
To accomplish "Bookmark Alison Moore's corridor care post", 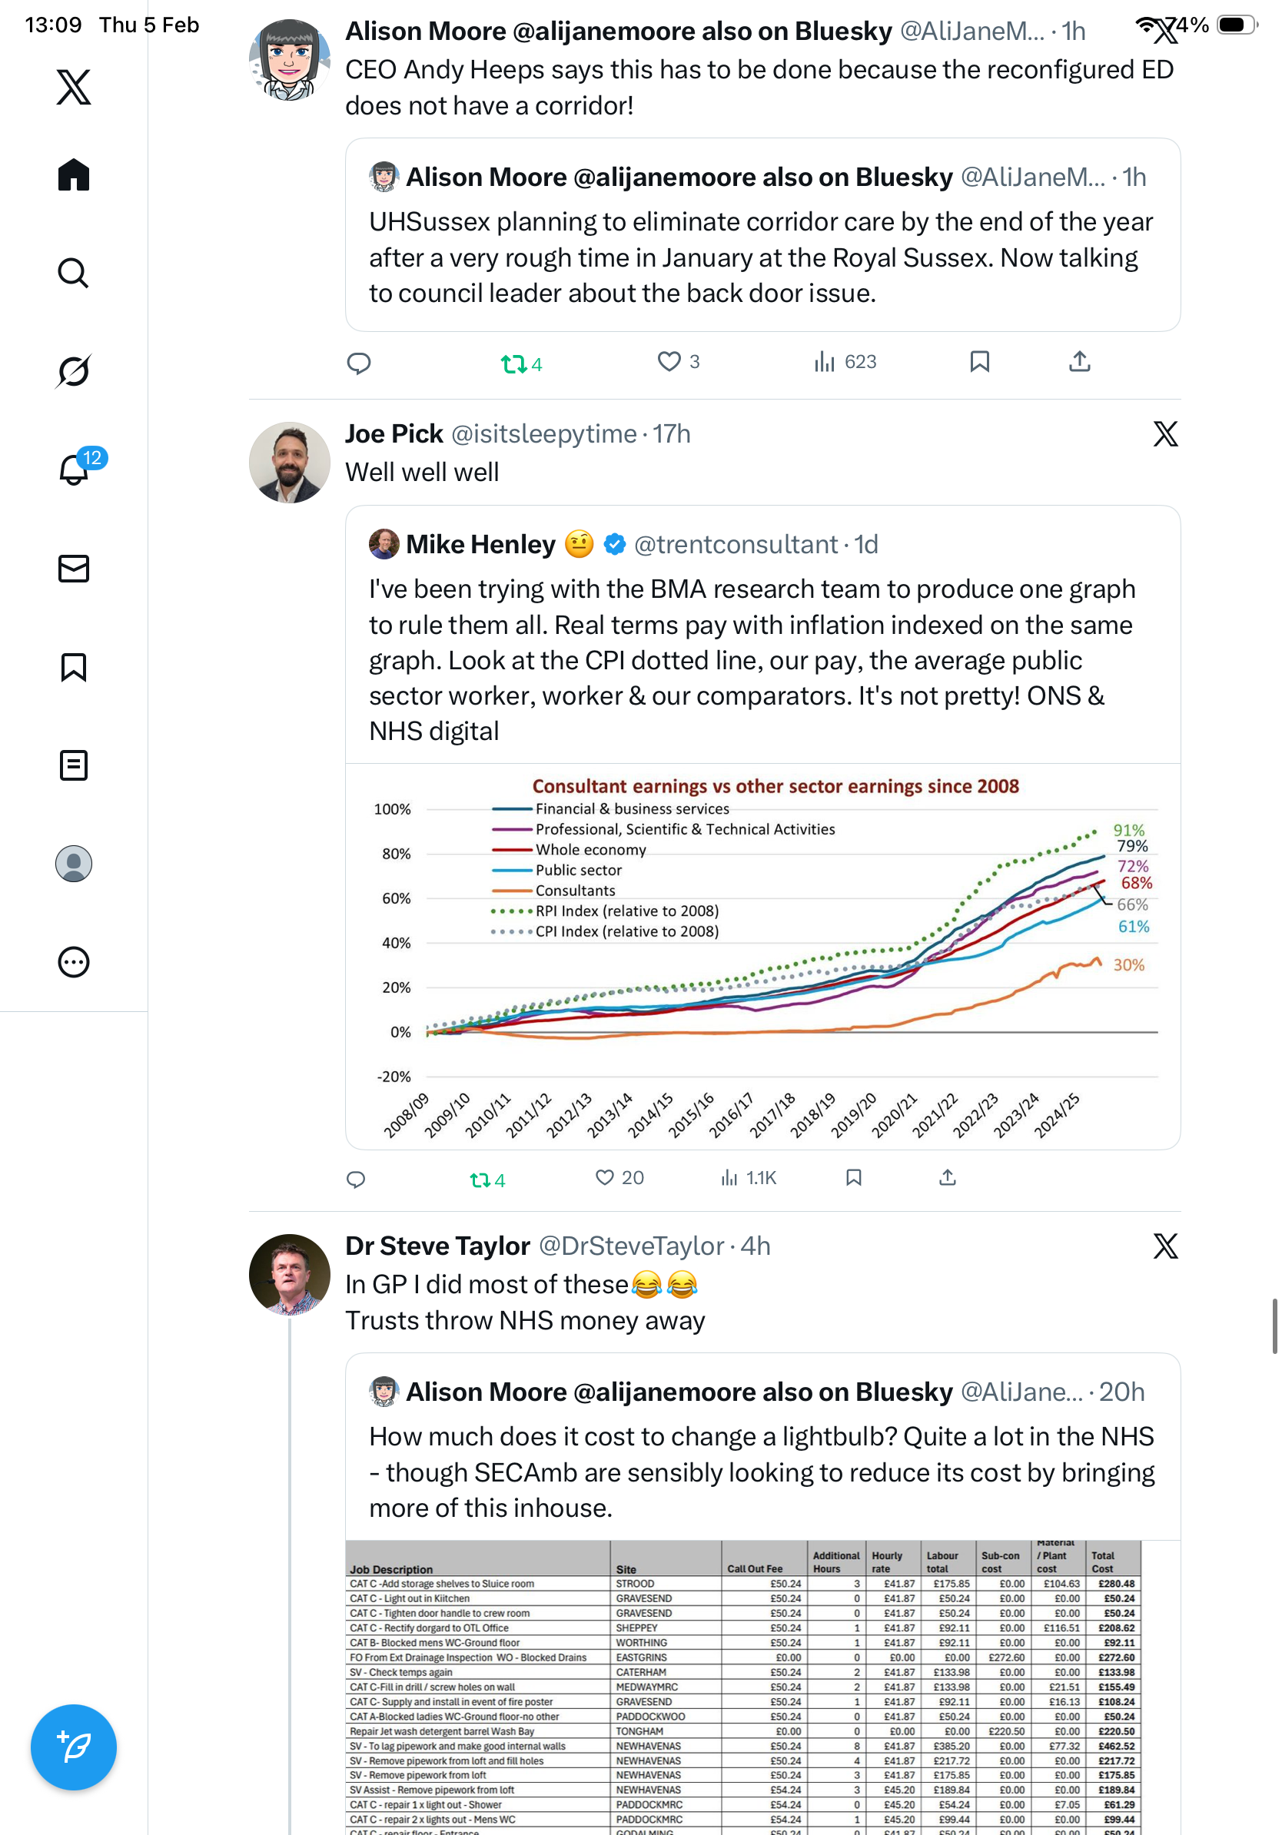I will 979,362.
